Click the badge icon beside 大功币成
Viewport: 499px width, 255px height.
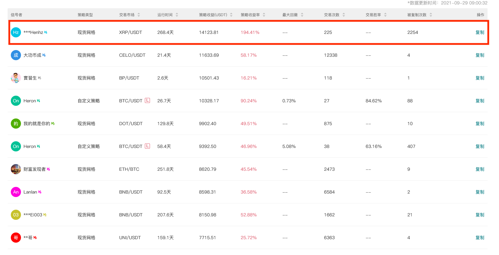(44, 55)
